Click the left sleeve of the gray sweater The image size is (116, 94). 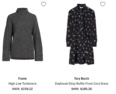pyautogui.click(x=7, y=38)
